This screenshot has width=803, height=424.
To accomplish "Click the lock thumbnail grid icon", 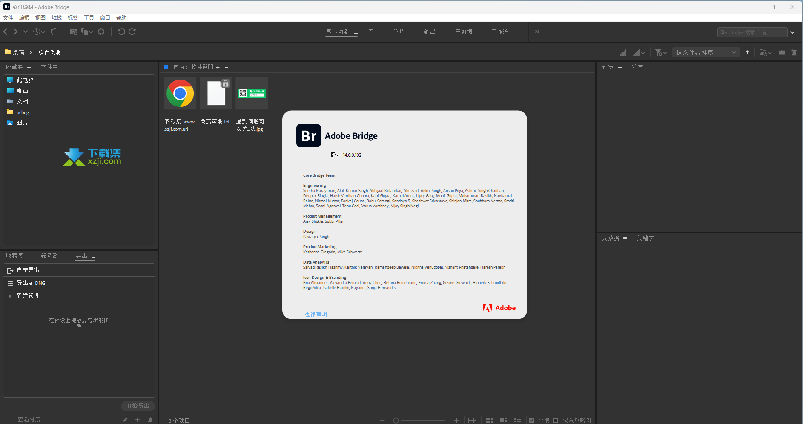I will (472, 420).
